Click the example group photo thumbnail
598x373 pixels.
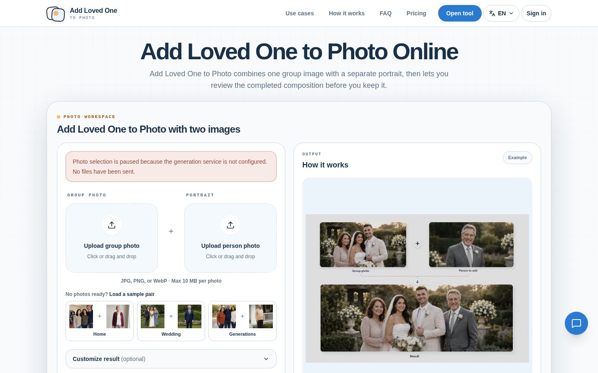(363, 245)
